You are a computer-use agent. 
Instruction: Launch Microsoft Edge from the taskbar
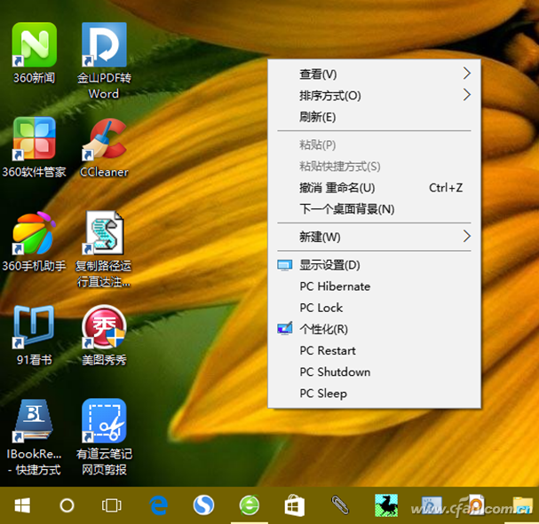pyautogui.click(x=159, y=505)
